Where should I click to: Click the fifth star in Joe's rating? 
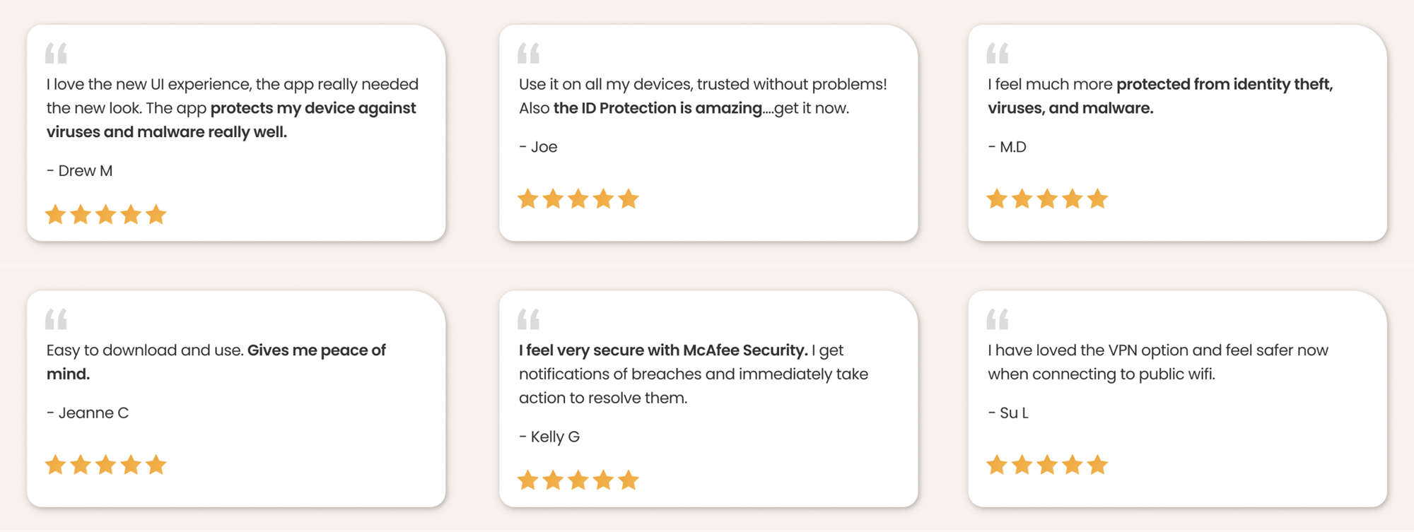(629, 199)
